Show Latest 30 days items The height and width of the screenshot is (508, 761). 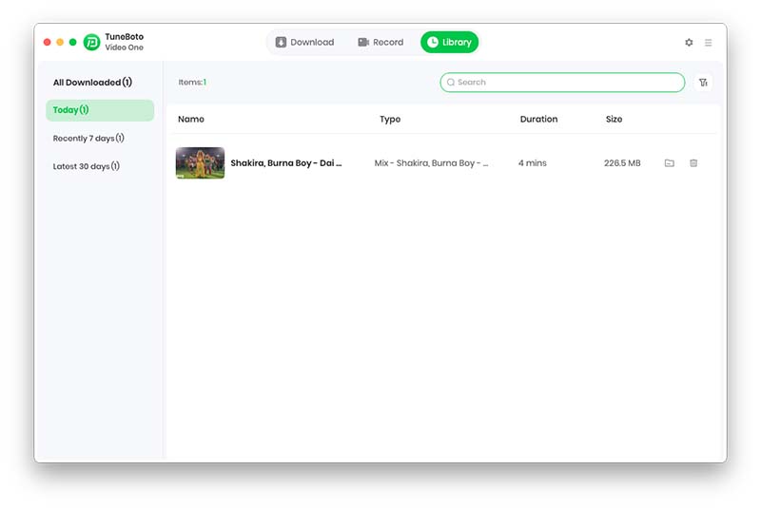click(x=86, y=166)
